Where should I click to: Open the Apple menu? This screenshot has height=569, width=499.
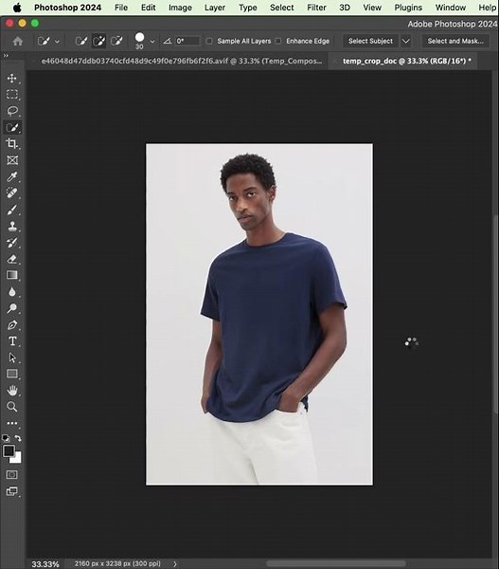[x=17, y=8]
